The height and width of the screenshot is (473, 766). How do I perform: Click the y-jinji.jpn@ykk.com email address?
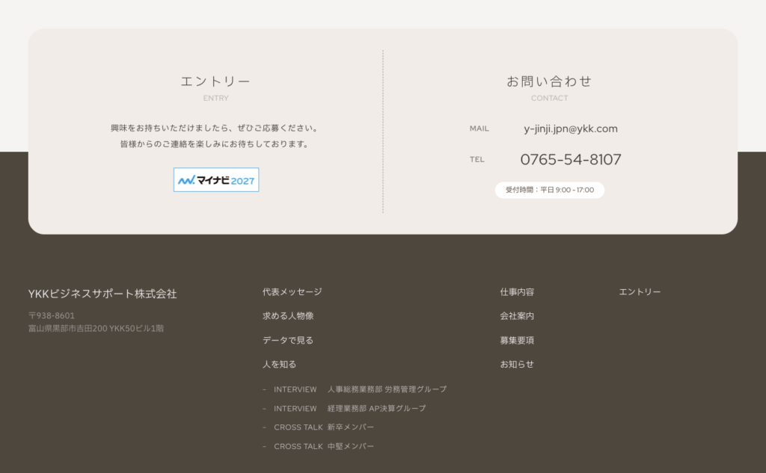coord(571,129)
